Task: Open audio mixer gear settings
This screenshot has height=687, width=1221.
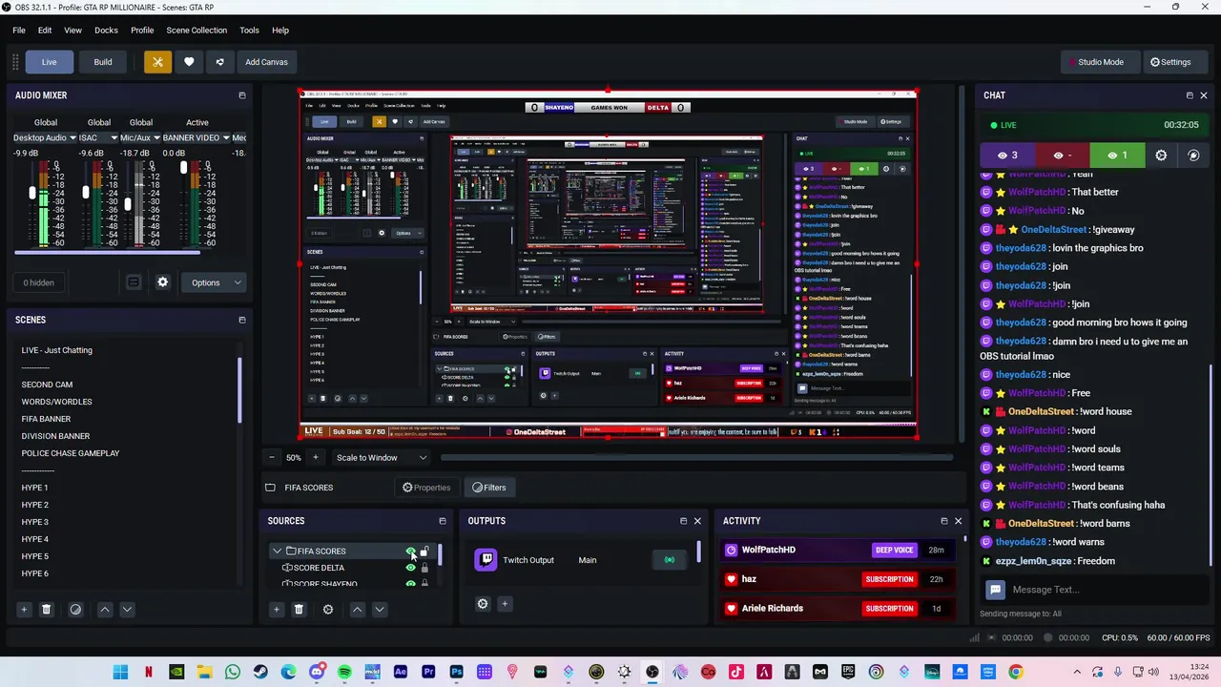Action: [x=162, y=282]
